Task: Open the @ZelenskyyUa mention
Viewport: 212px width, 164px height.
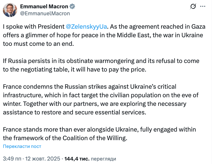Action: [86, 27]
